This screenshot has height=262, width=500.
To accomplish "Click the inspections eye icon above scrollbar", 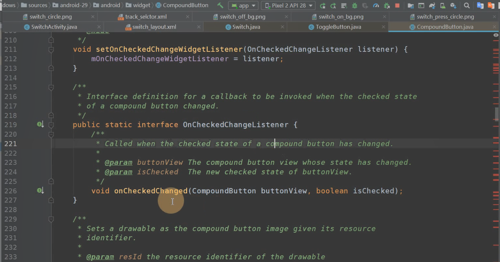I will tap(496, 35).
